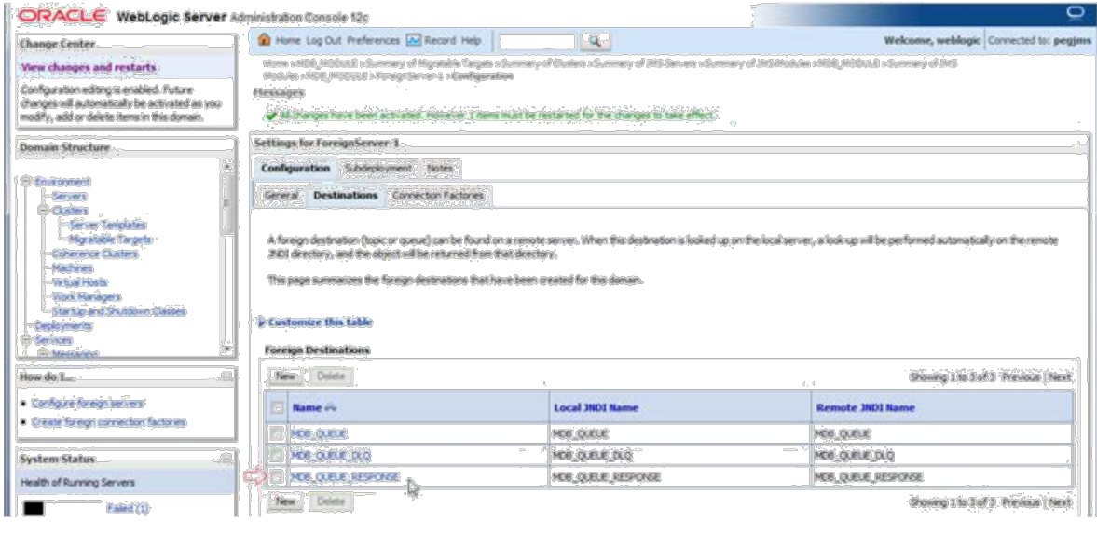Toggle the Messaging node expander
Image resolution: width=1097 pixels, height=535 pixels.
point(42,354)
